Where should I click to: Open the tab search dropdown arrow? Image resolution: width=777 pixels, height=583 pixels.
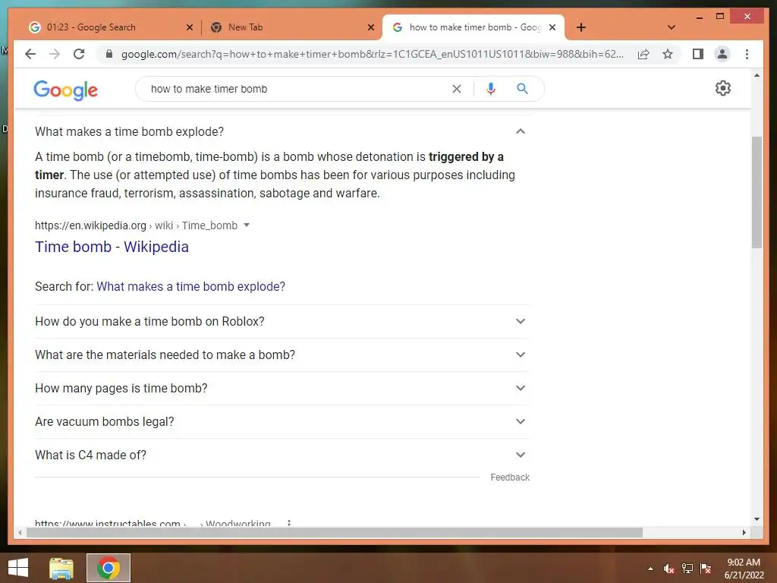[672, 27]
